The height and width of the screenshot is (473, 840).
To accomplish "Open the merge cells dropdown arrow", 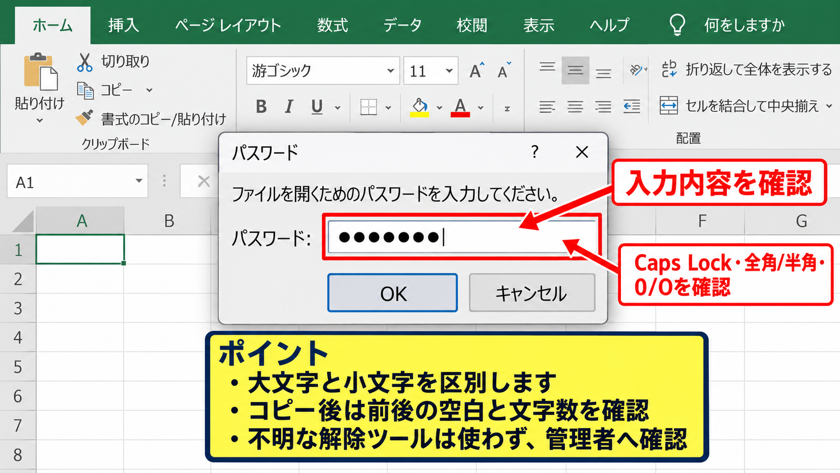I will (x=829, y=106).
